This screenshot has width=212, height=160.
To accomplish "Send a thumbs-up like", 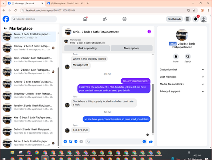I will [x=151, y=141].
